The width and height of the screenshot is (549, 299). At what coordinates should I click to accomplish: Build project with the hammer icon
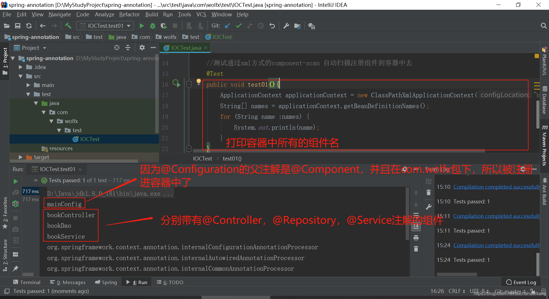coord(68,26)
